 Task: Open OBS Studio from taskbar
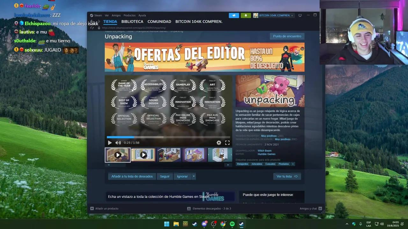pyautogui.click(x=214, y=224)
